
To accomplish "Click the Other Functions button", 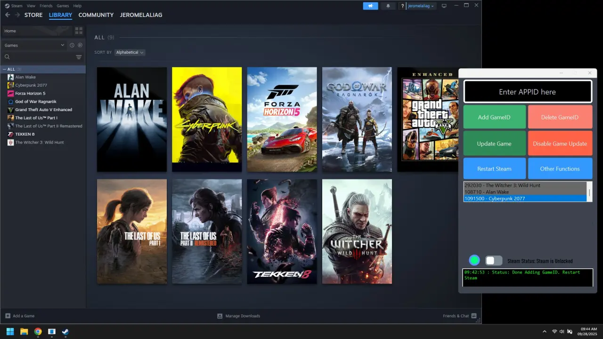I will coord(560,169).
